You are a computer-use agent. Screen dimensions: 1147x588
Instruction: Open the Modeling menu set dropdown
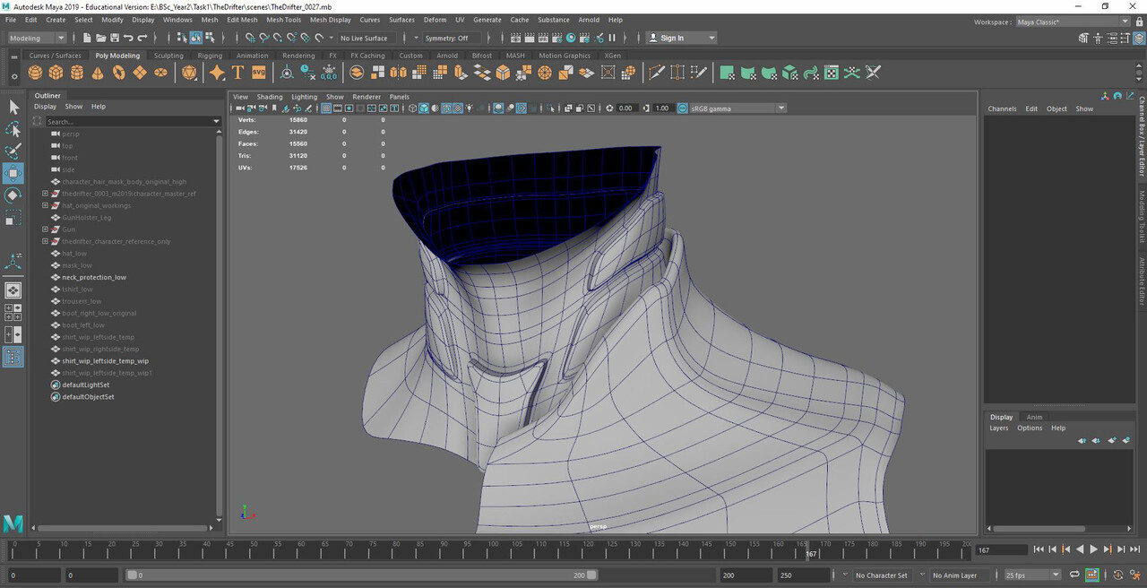tap(36, 38)
